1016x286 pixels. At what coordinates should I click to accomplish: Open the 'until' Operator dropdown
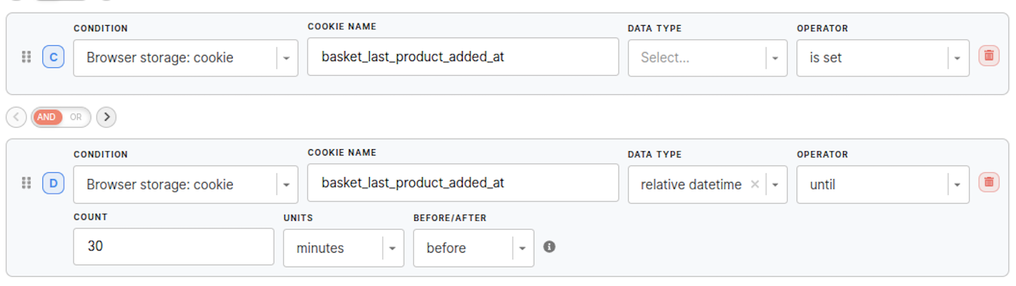tap(882, 185)
